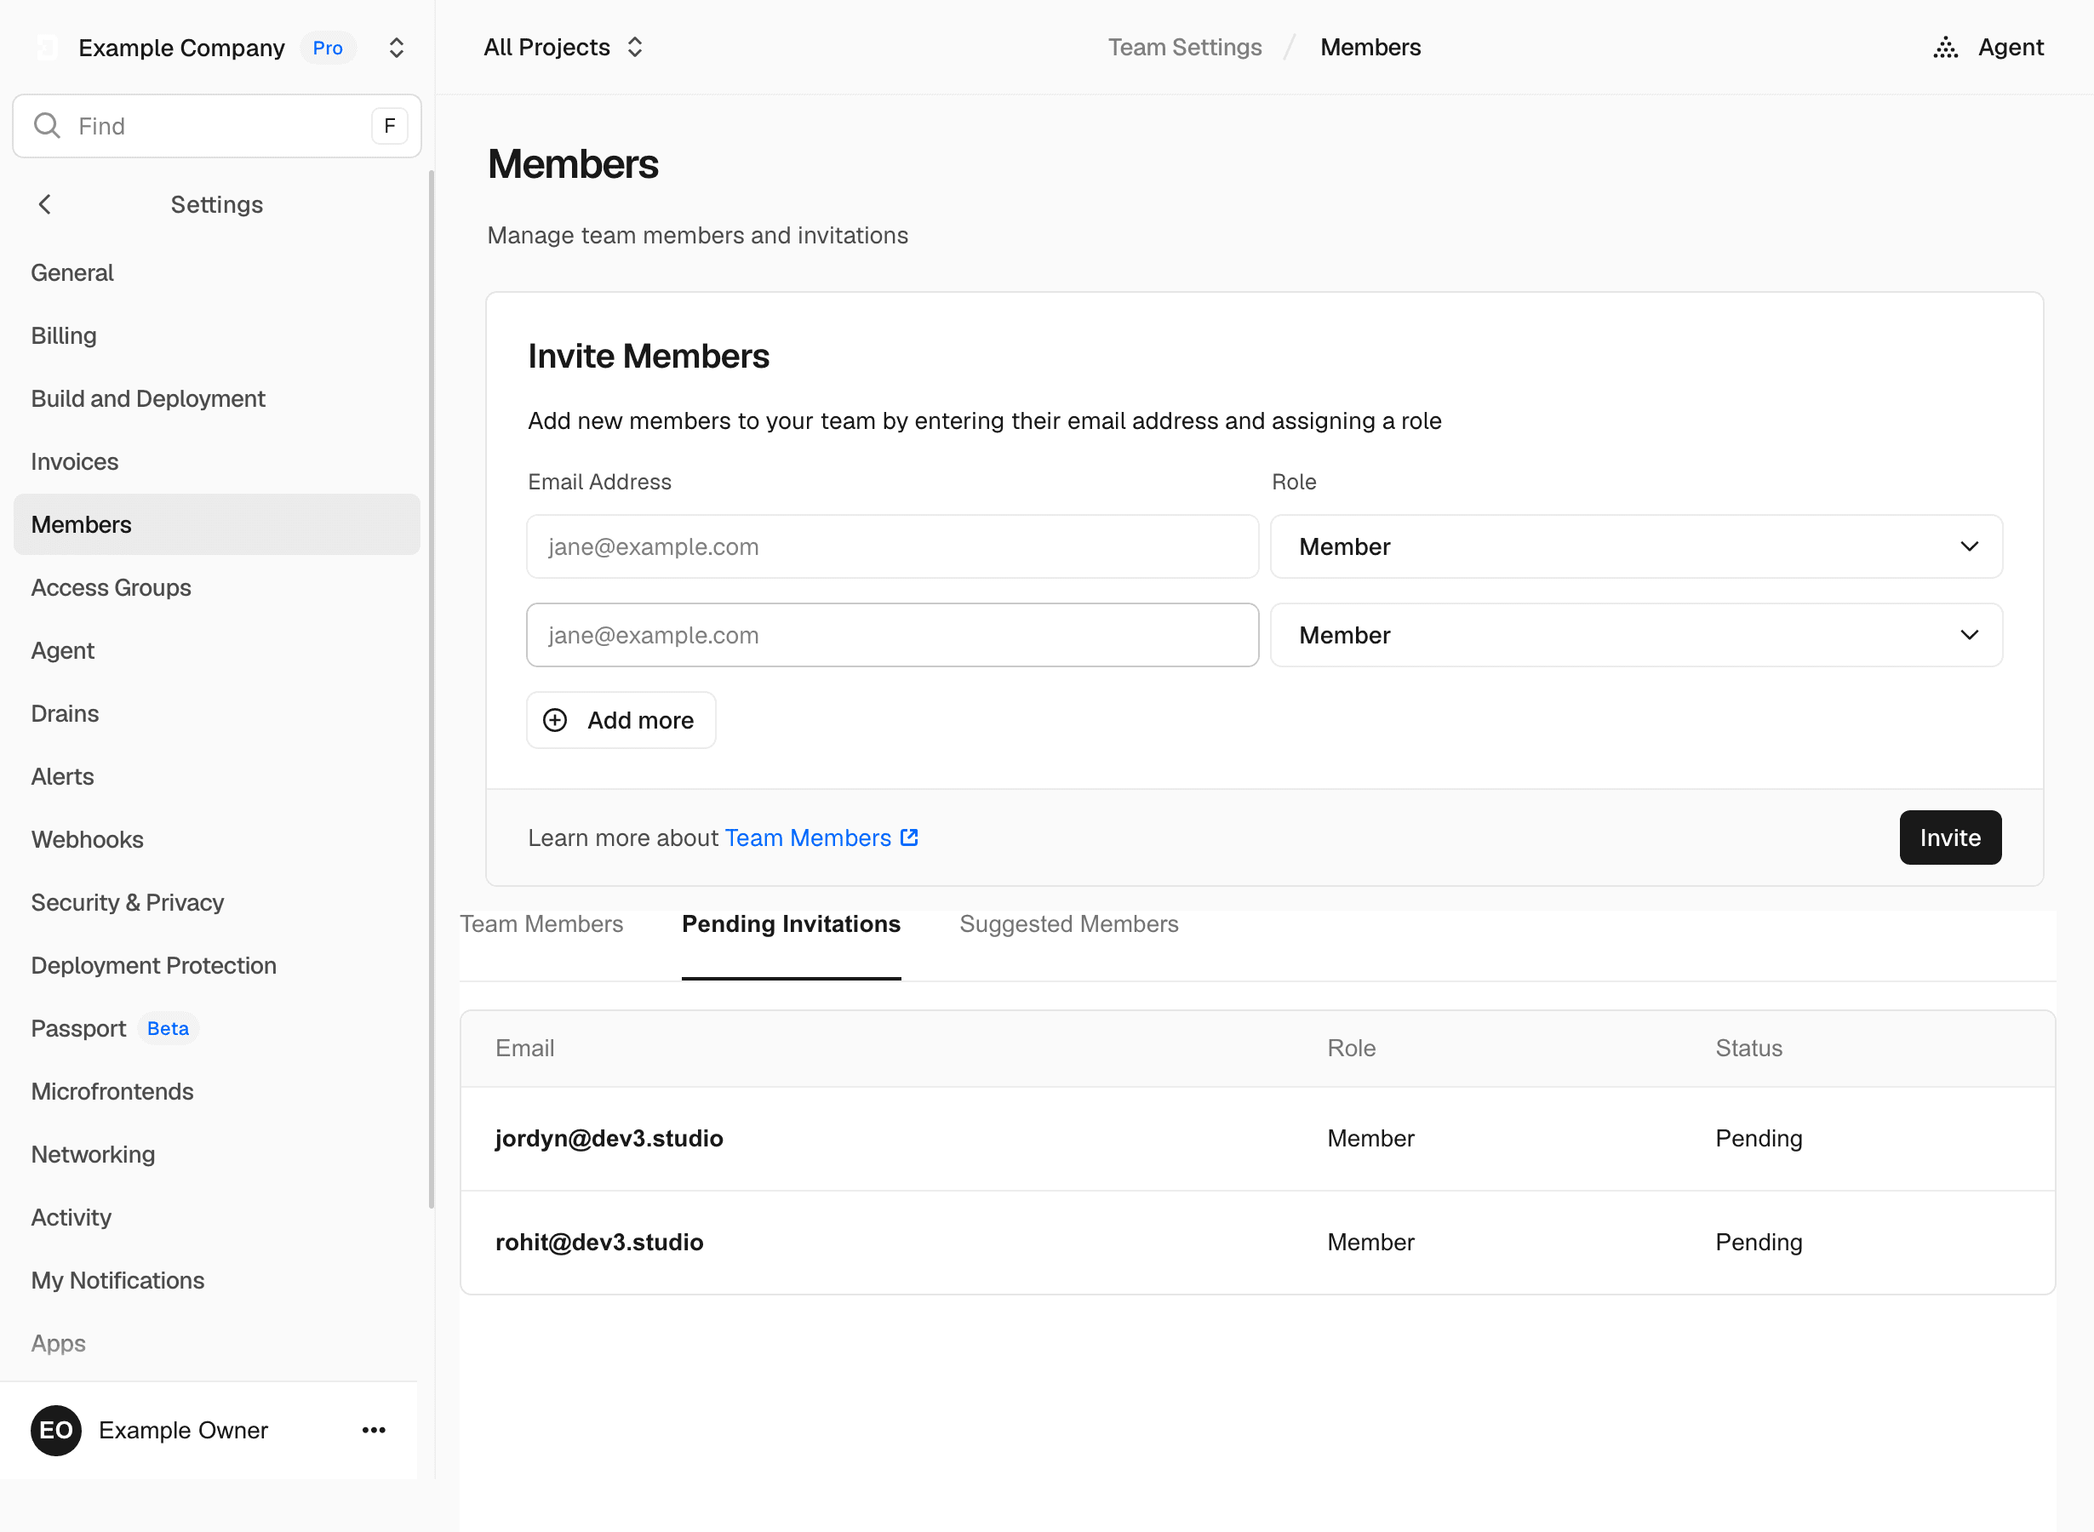Screen dimensions: 2094x1532
Task: Click the Example Company logo icon
Action: [x=46, y=48]
